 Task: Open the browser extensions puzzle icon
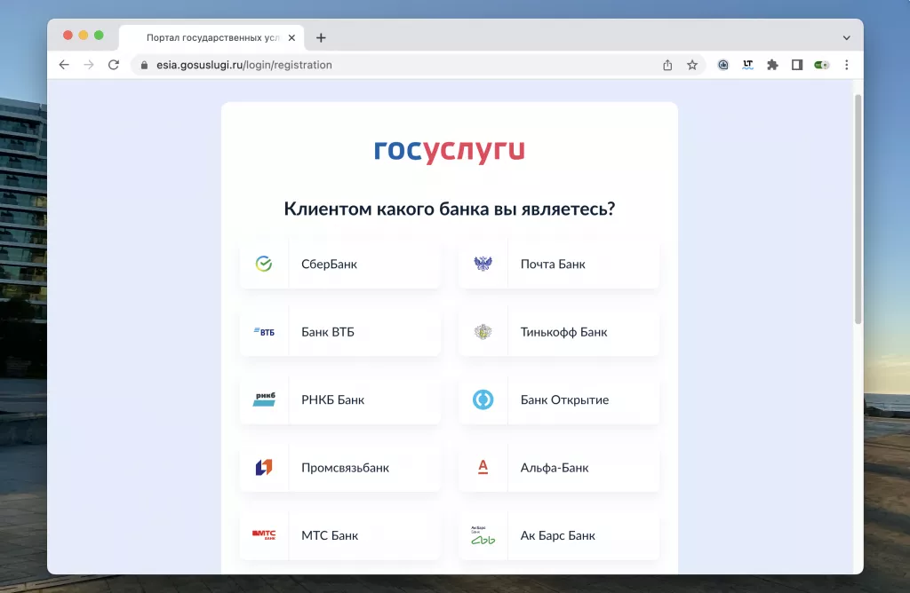pos(772,64)
